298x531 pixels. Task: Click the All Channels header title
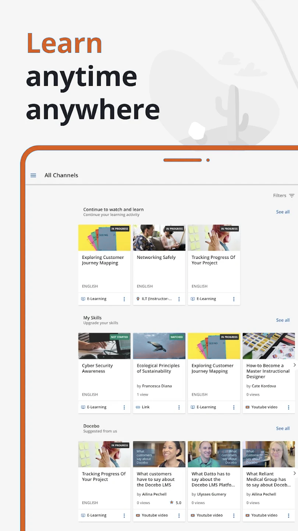[61, 176]
